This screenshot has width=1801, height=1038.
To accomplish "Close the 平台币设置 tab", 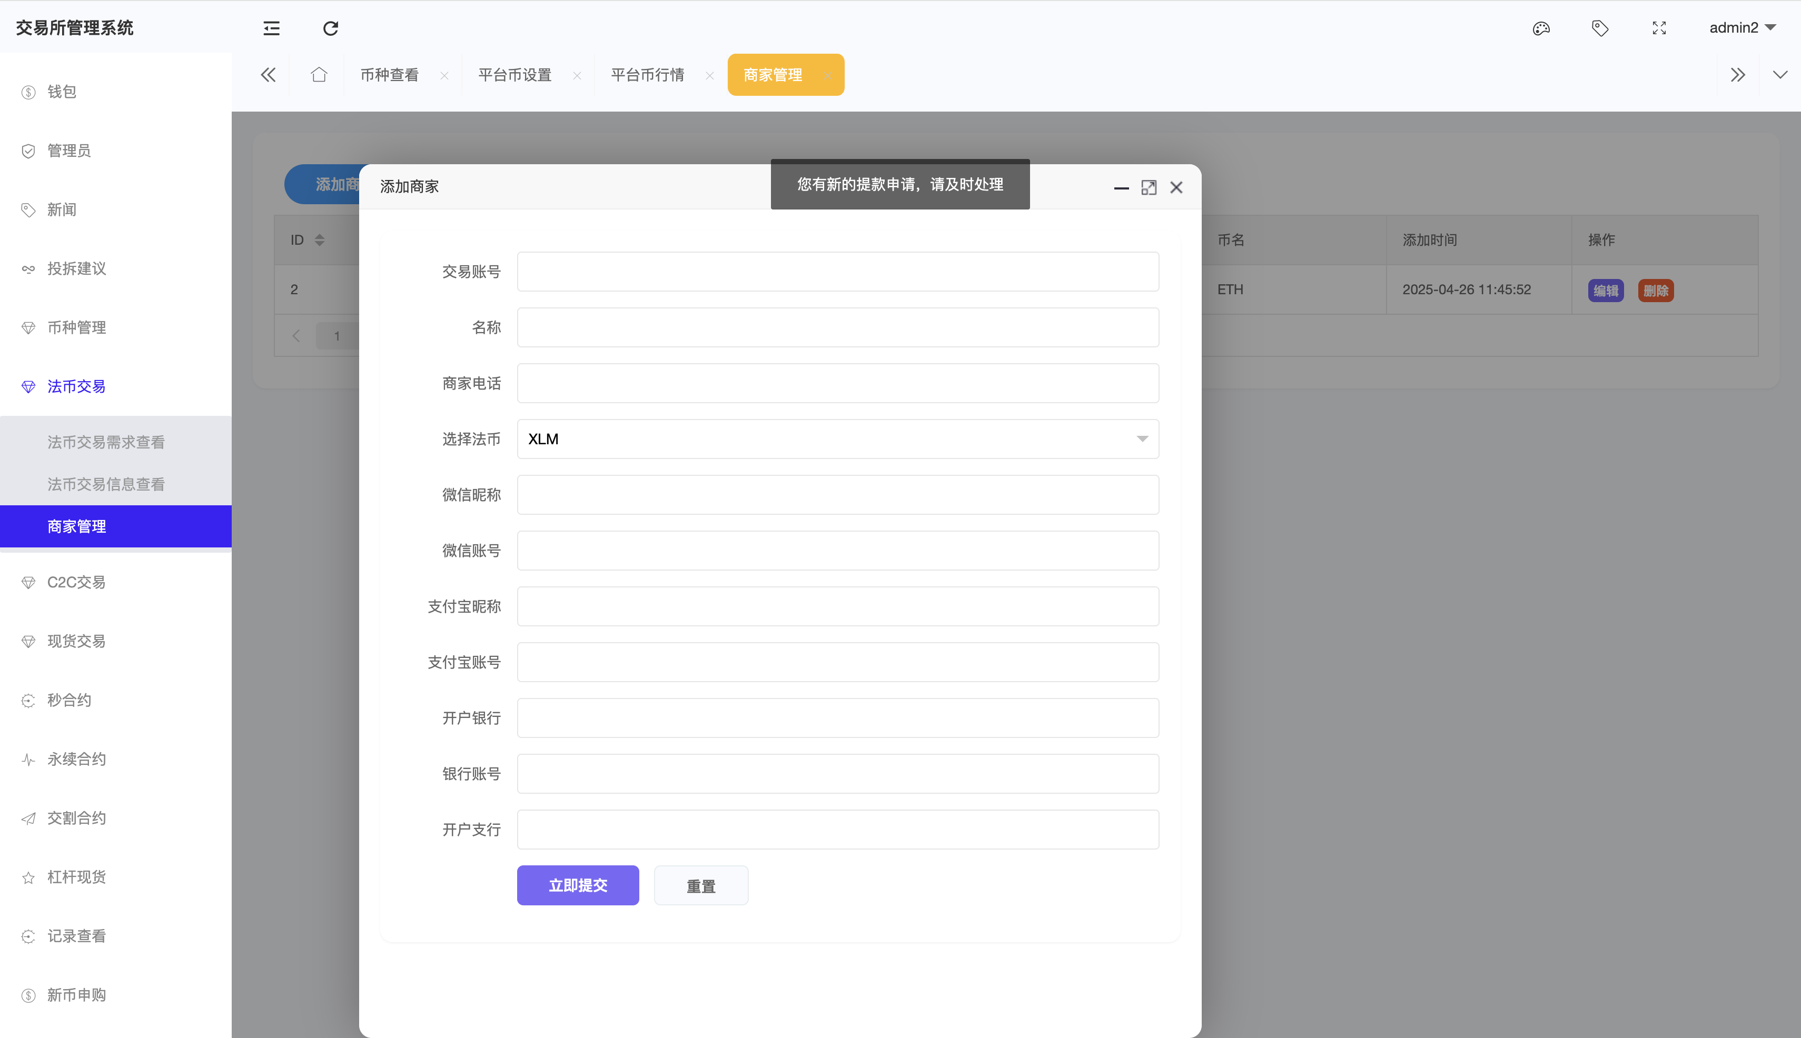I will (x=577, y=76).
